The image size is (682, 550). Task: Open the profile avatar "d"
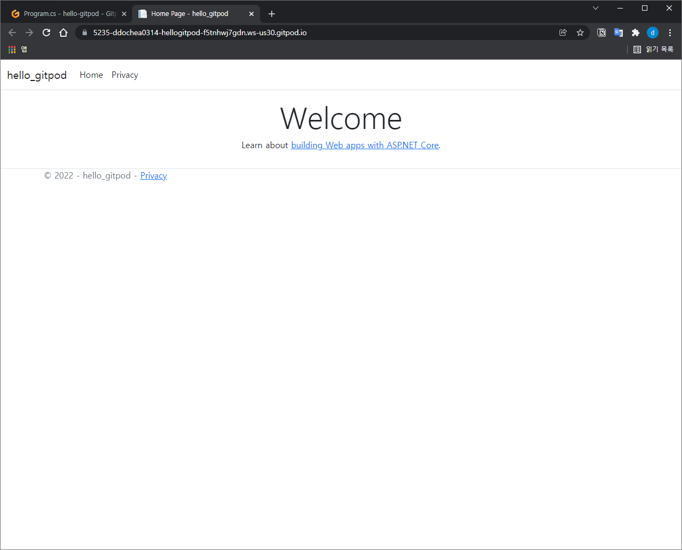pos(653,33)
